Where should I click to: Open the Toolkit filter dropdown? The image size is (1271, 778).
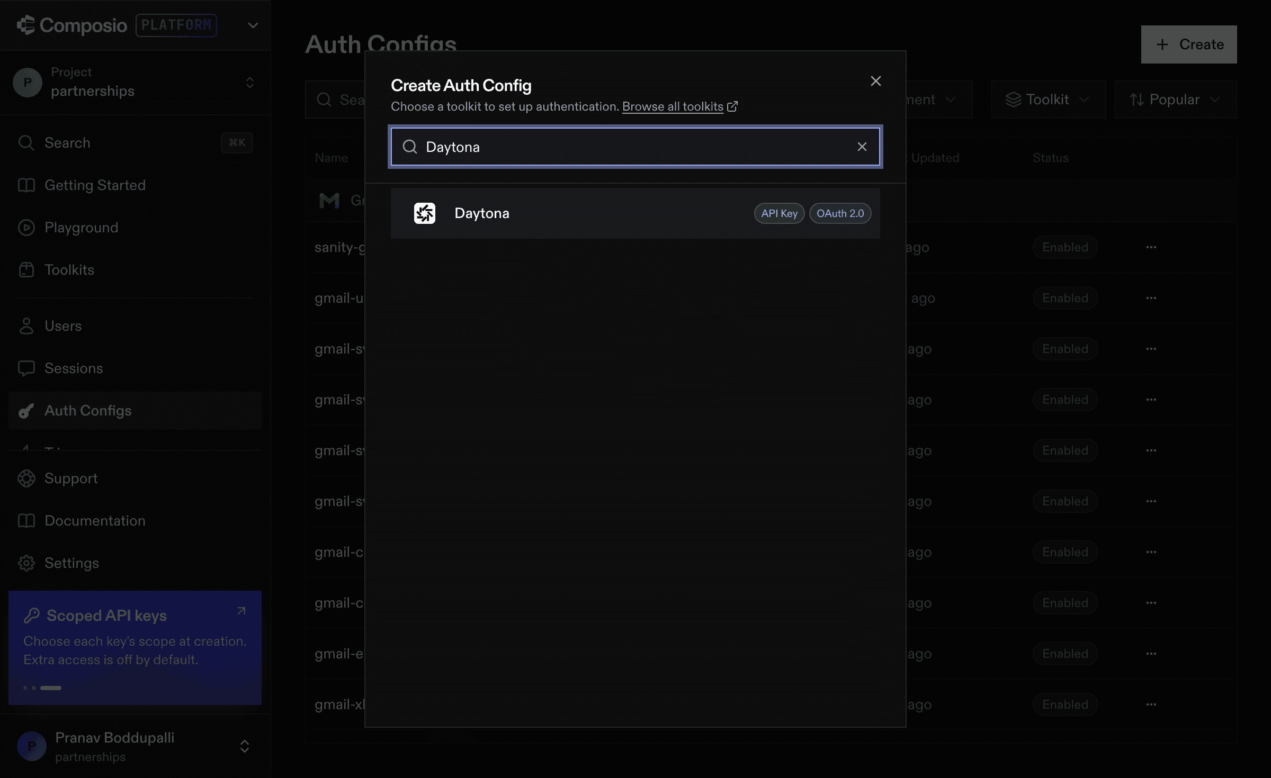[1049, 99]
